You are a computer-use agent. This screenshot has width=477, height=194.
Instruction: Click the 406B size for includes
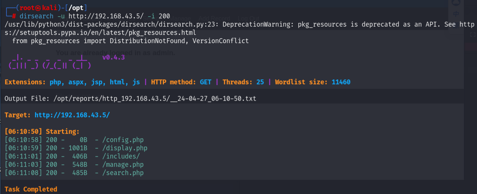(80, 156)
